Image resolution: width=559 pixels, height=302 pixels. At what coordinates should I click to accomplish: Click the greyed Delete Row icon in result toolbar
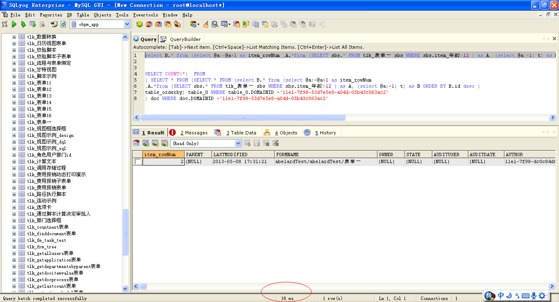tap(266, 143)
